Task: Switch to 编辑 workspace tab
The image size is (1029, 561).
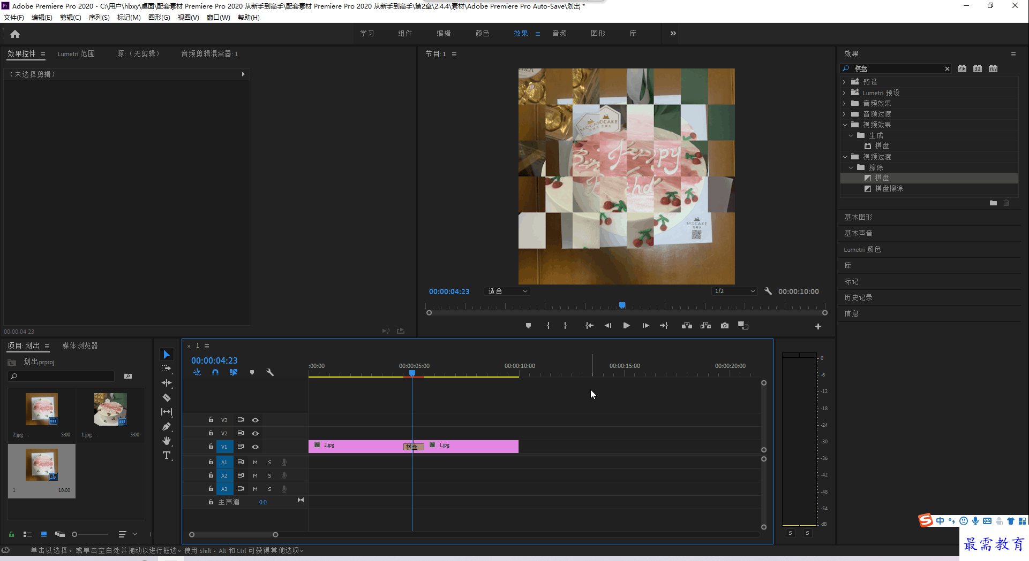Action: pos(444,33)
